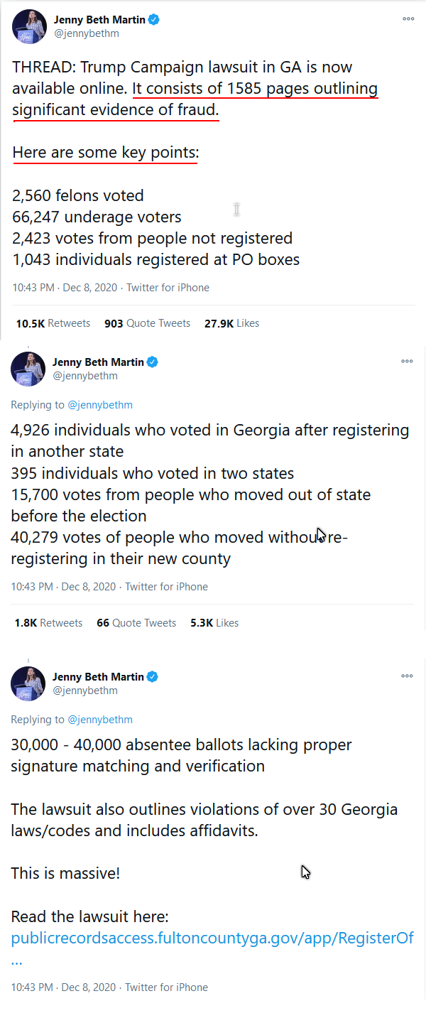Show the 5.3K Likes list
Image resolution: width=426 pixels, height=1023 pixels.
pos(214,623)
